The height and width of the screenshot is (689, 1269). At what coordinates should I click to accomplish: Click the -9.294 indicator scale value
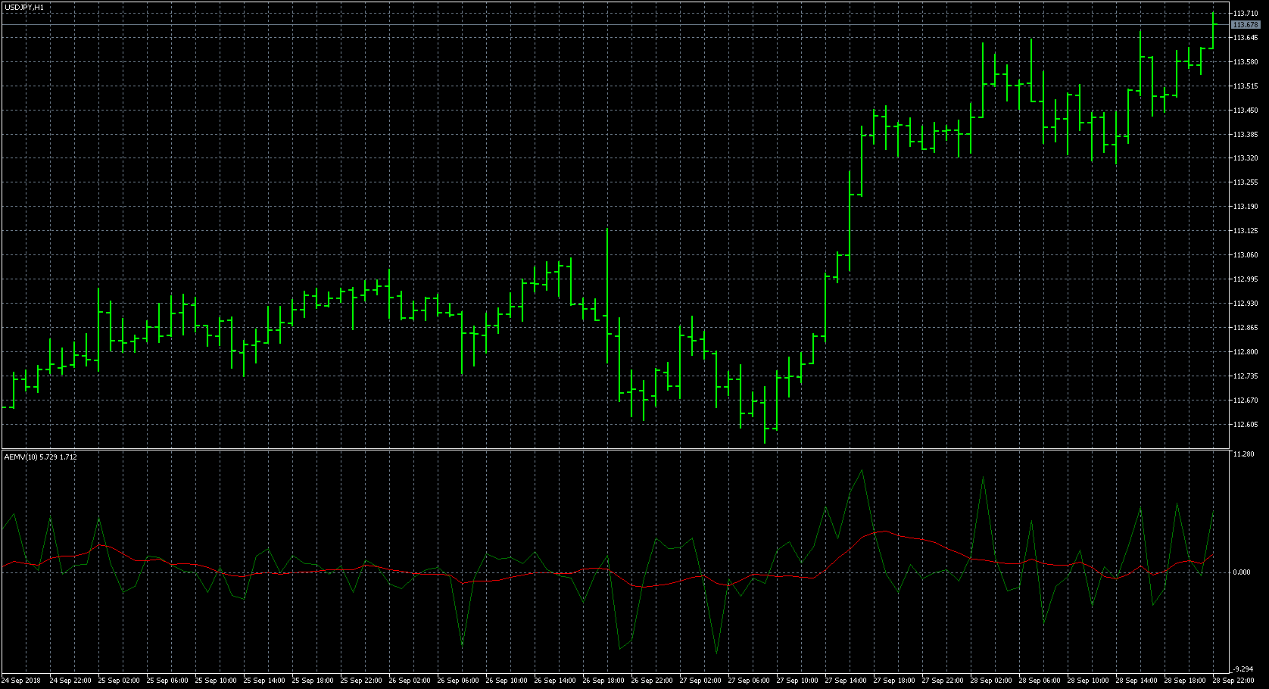[1242, 669]
